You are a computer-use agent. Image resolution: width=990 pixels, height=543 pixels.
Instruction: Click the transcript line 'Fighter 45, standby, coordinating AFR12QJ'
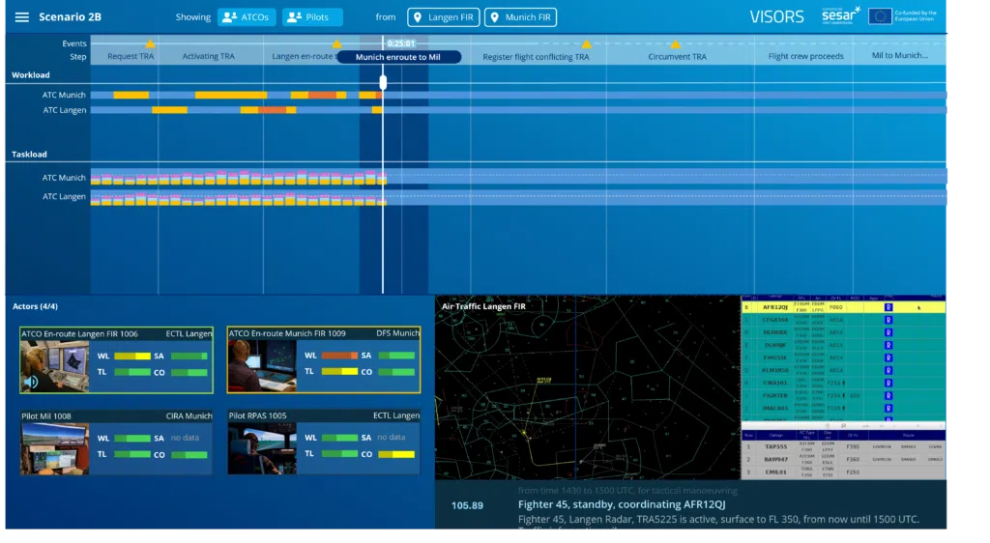pyautogui.click(x=622, y=504)
